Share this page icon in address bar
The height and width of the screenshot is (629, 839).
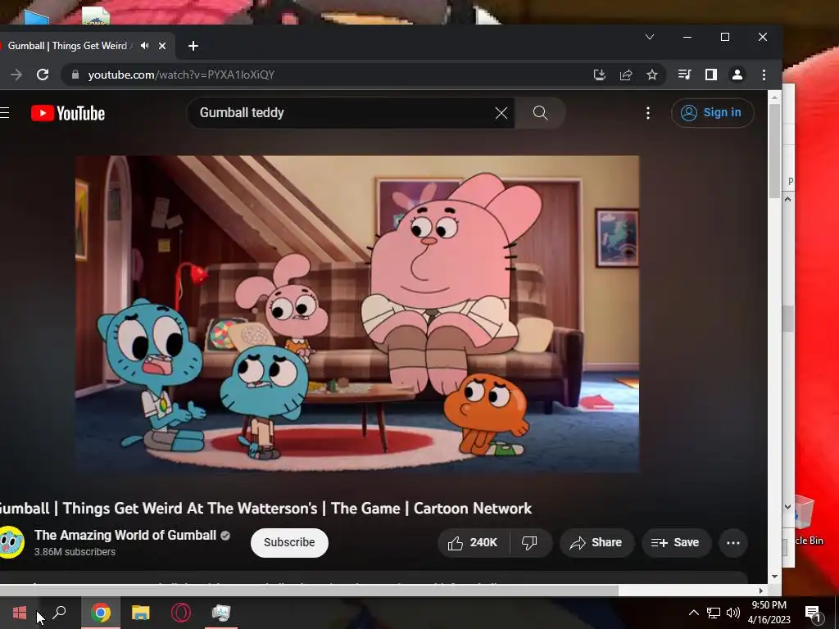(625, 75)
